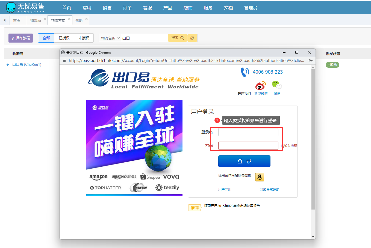The height and width of the screenshot is (248, 371).
Task: Click the 已授权 status badge
Action: point(332,65)
